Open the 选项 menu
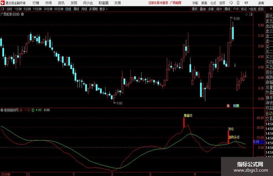This screenshot has height=176, width=273. pyautogui.click(x=222, y=3)
